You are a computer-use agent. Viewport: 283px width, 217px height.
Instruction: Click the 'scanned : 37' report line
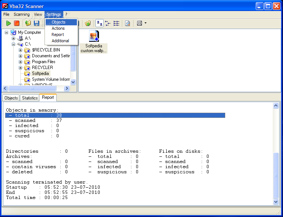click(x=35, y=120)
